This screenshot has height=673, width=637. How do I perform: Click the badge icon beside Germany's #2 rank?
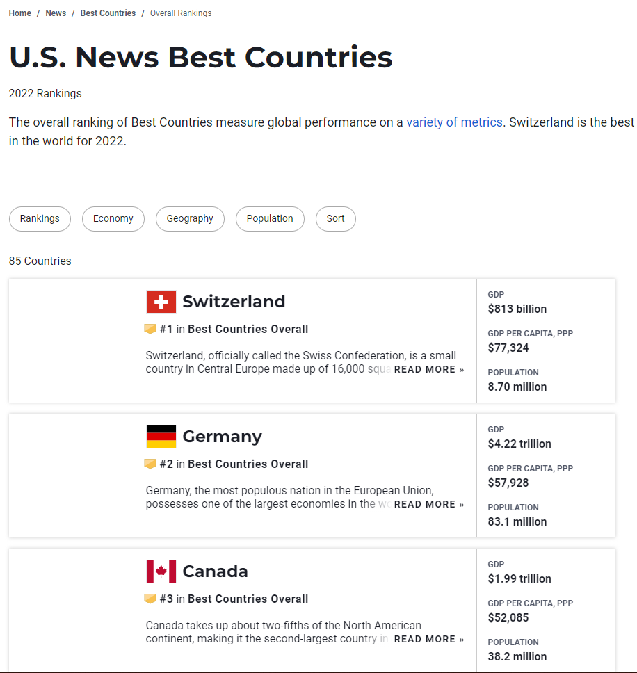[x=150, y=464]
